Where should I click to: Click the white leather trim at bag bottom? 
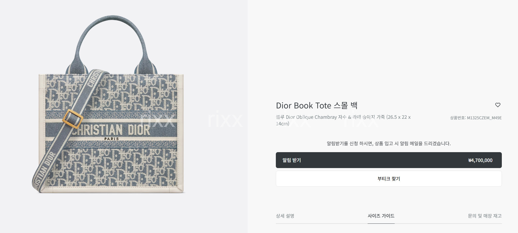111,189
